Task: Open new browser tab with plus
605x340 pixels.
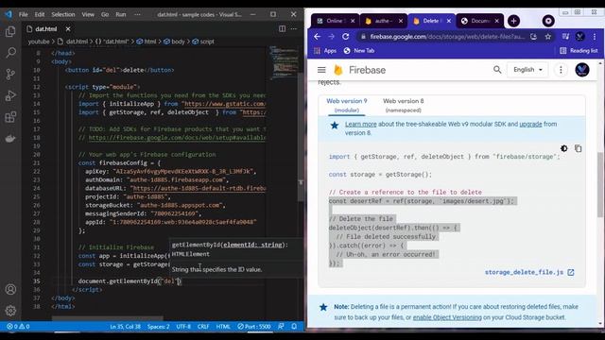Action: pos(513,21)
